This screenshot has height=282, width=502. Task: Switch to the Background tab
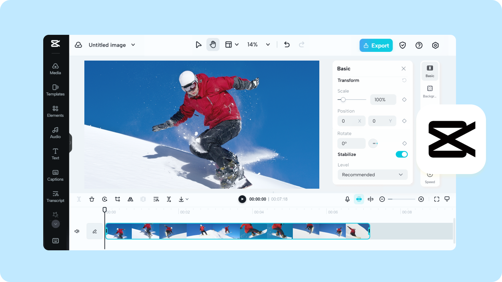pyautogui.click(x=430, y=92)
